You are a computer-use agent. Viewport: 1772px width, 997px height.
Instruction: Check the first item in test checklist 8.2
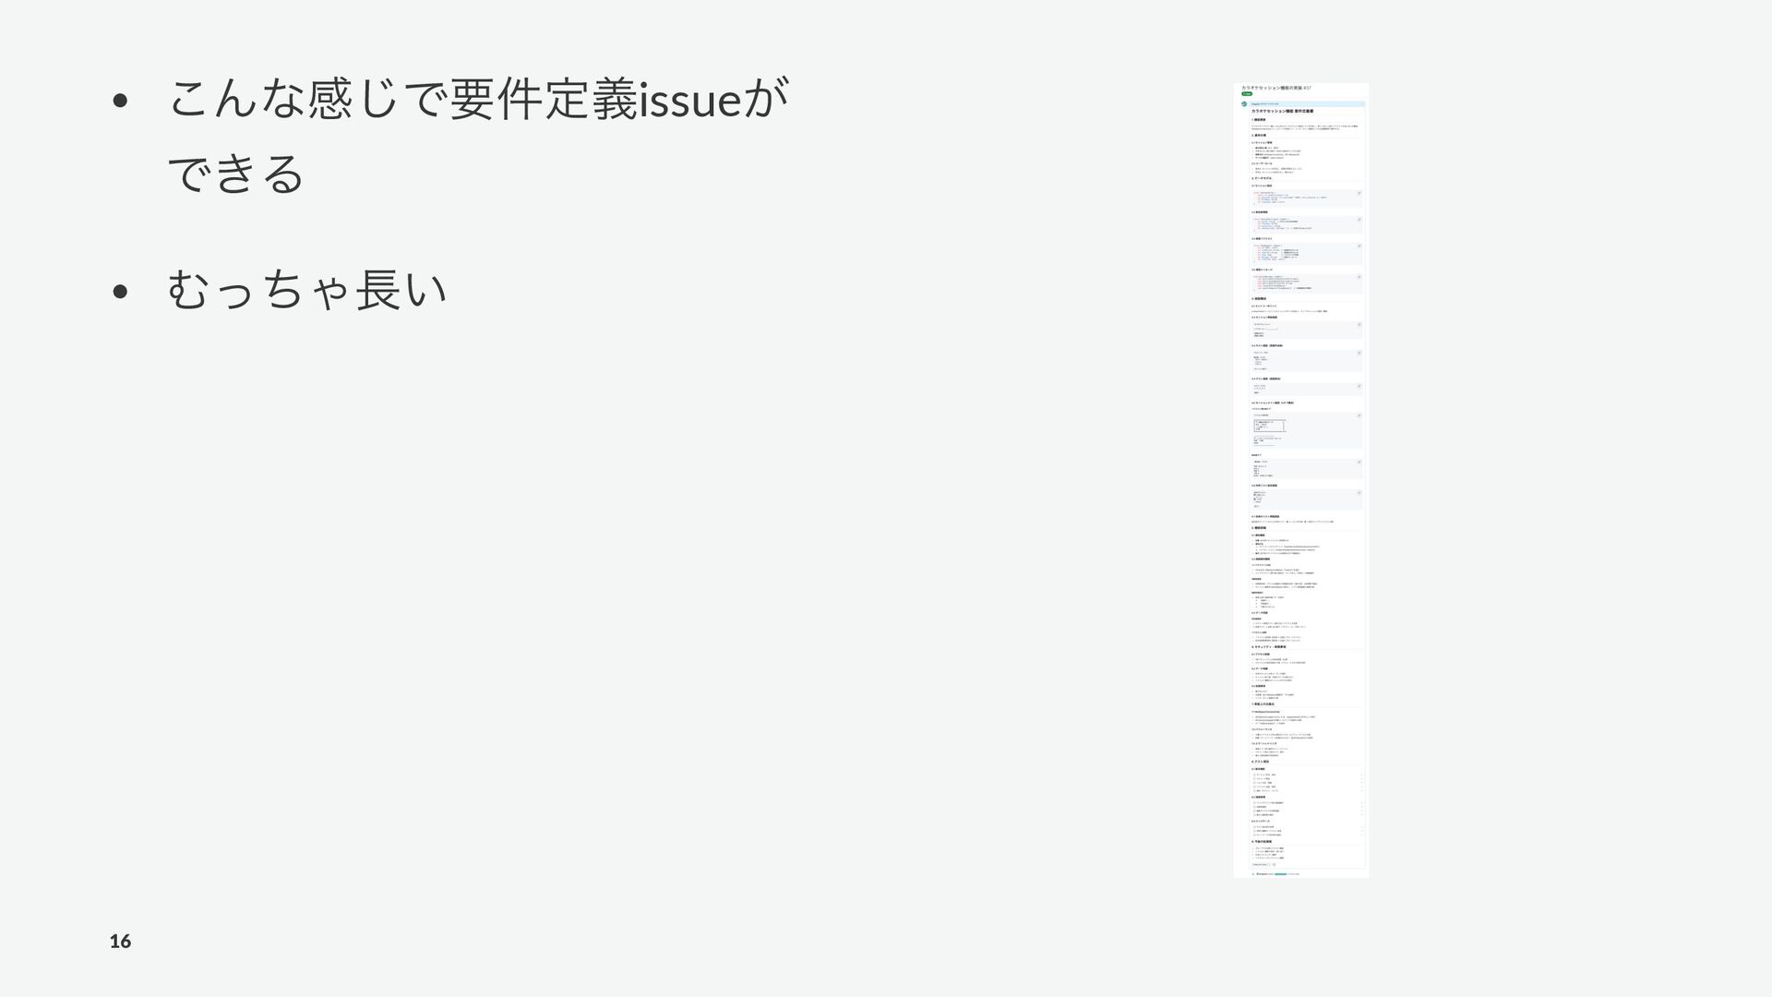point(1254,802)
